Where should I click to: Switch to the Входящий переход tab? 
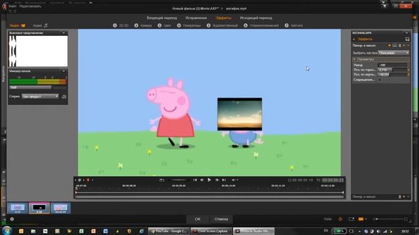(162, 18)
